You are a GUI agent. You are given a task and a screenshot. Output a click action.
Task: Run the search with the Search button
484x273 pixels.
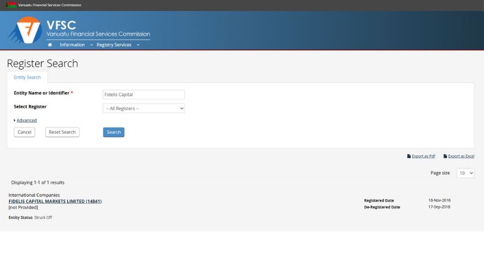(114, 132)
